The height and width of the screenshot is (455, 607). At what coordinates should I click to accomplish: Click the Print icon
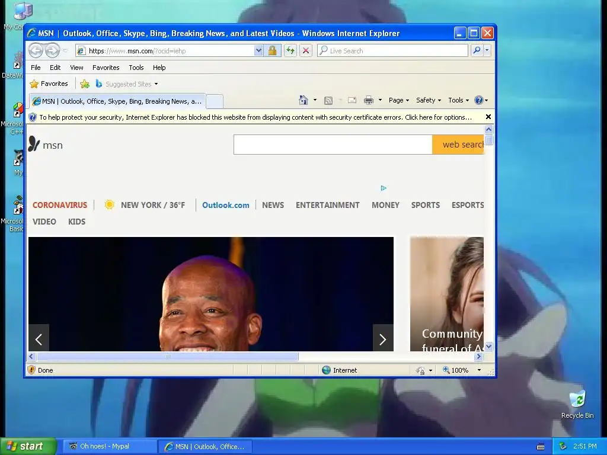(x=369, y=100)
